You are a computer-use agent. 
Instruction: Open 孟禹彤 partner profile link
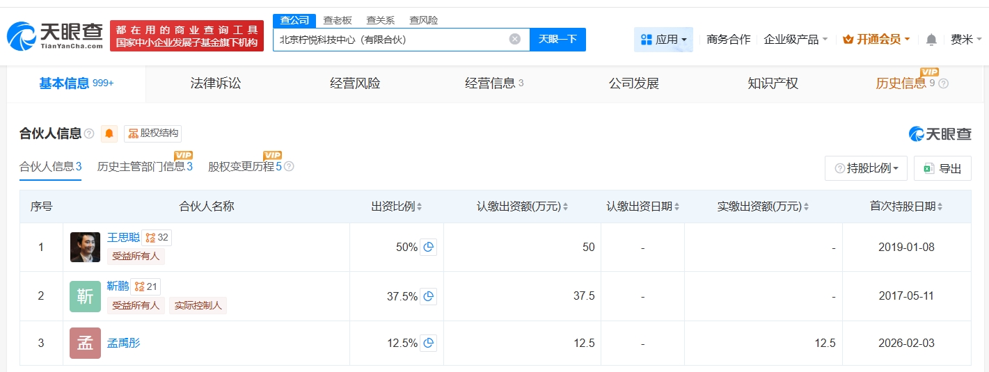point(123,343)
